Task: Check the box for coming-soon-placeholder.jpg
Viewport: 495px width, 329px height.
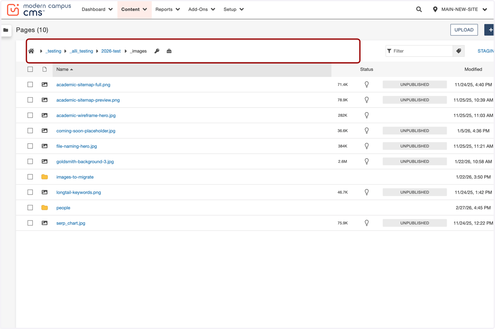Action: 30,131
